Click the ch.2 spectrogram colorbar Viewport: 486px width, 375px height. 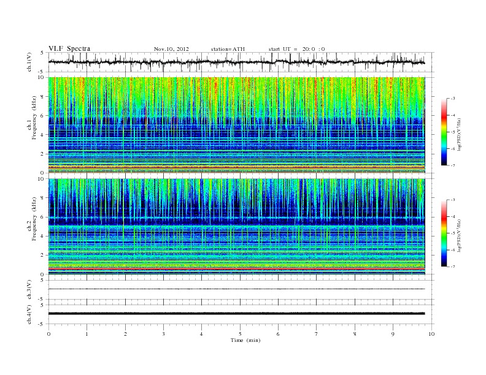click(444, 233)
